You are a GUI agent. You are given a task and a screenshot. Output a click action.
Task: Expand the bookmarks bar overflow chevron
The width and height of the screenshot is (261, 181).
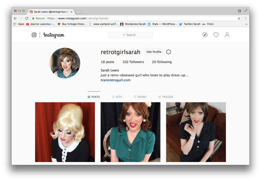tap(246, 24)
